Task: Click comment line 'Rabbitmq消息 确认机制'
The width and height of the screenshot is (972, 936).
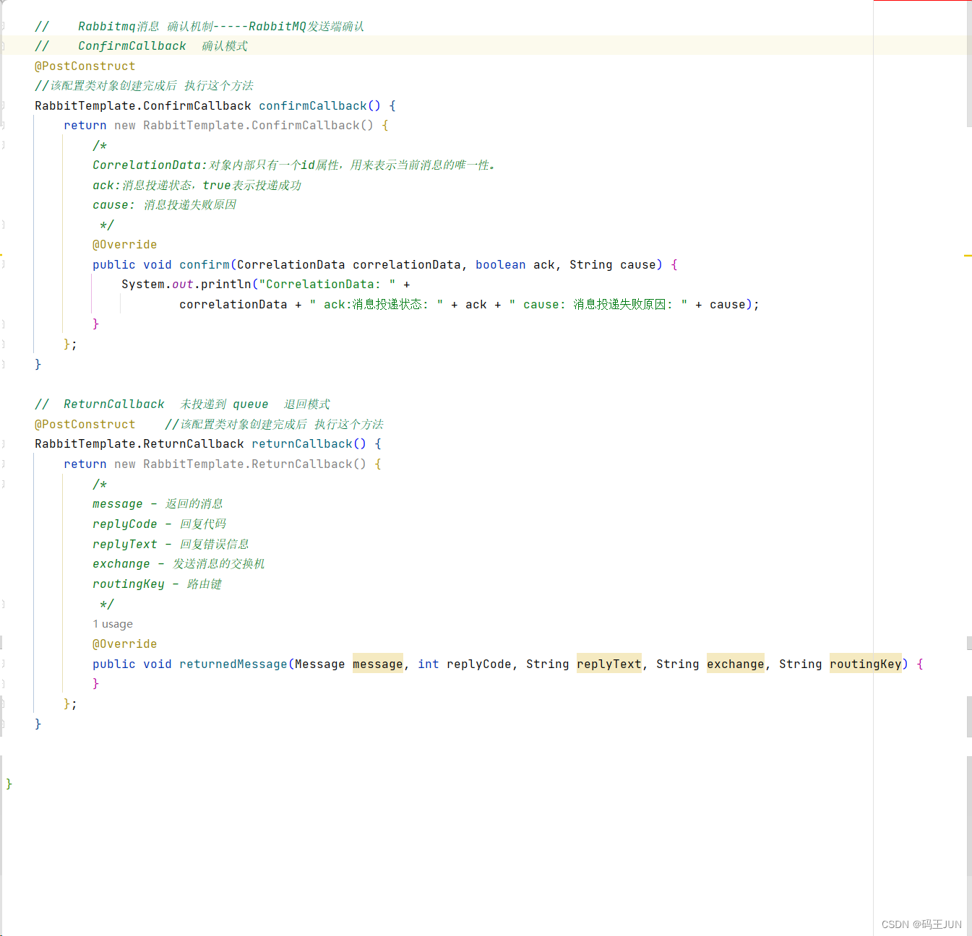Action: click(x=199, y=26)
